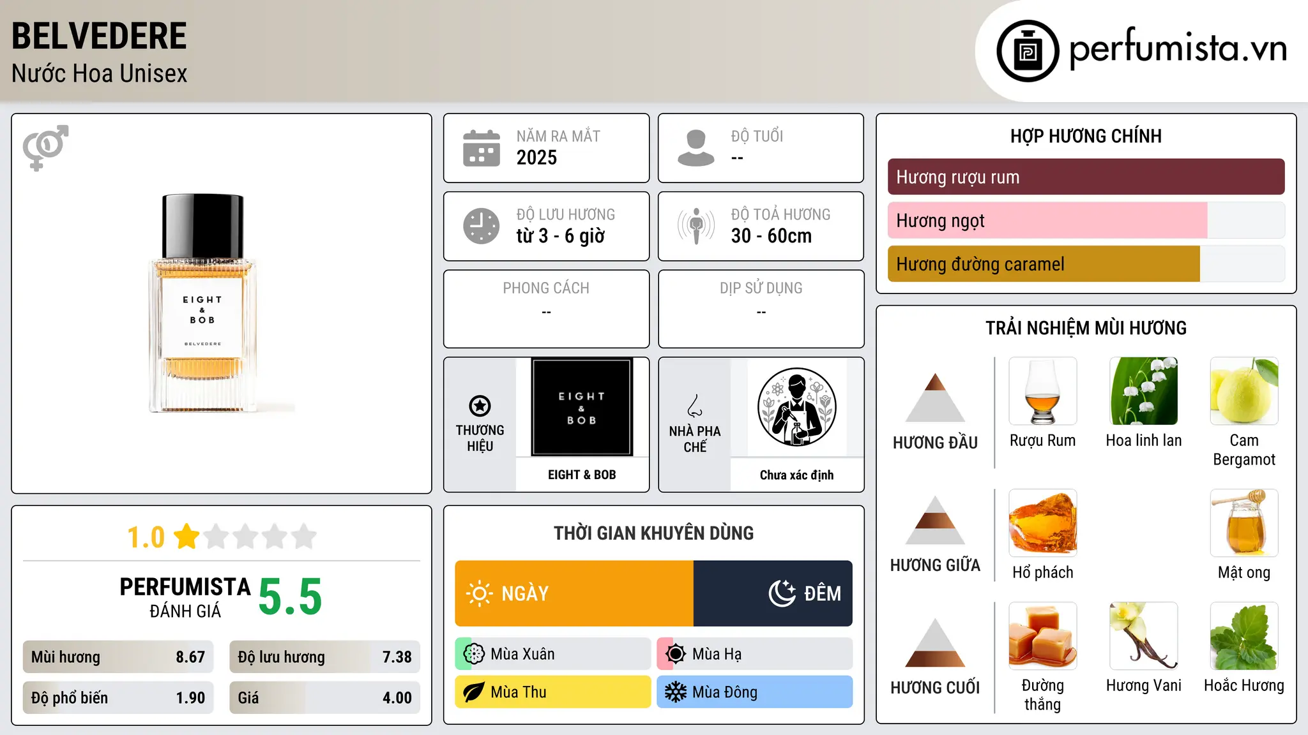The image size is (1308, 735).
Task: Select the Mùa Đông season bar
Action: click(x=755, y=692)
